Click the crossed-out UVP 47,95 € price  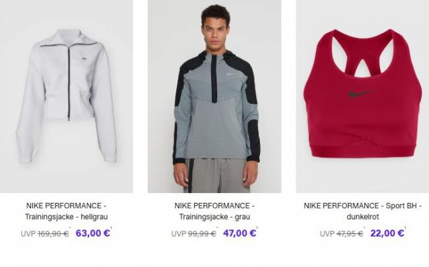click(341, 234)
